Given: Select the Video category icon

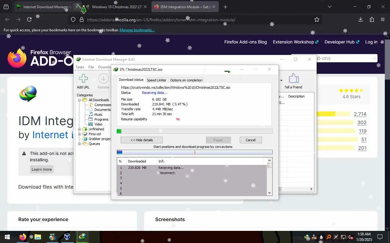Looking at the screenshot, I should click(91, 124).
